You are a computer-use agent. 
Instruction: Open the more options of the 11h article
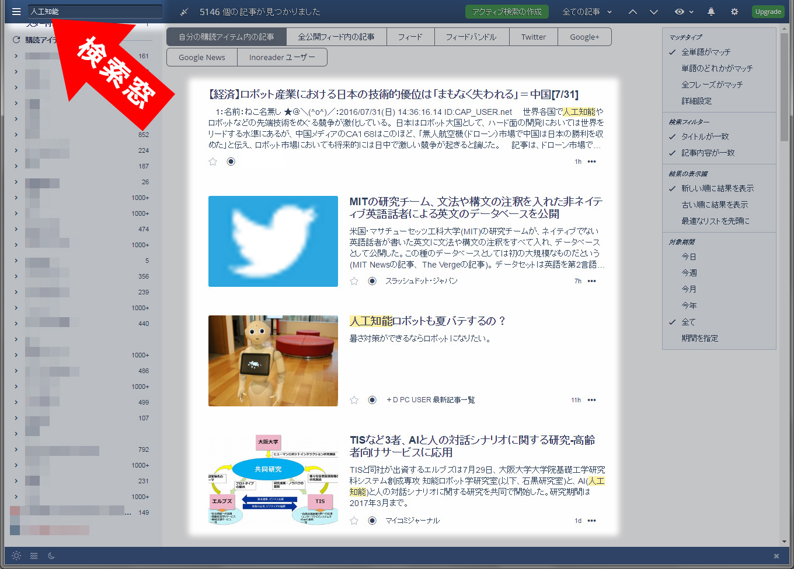[x=592, y=400]
